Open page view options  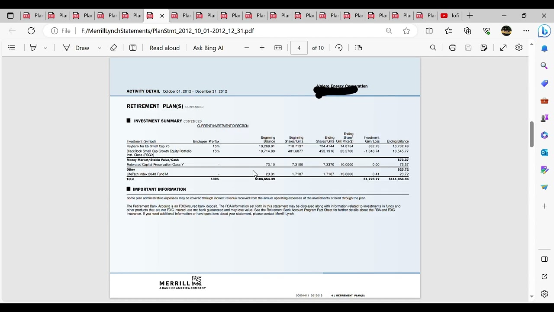(x=358, y=48)
